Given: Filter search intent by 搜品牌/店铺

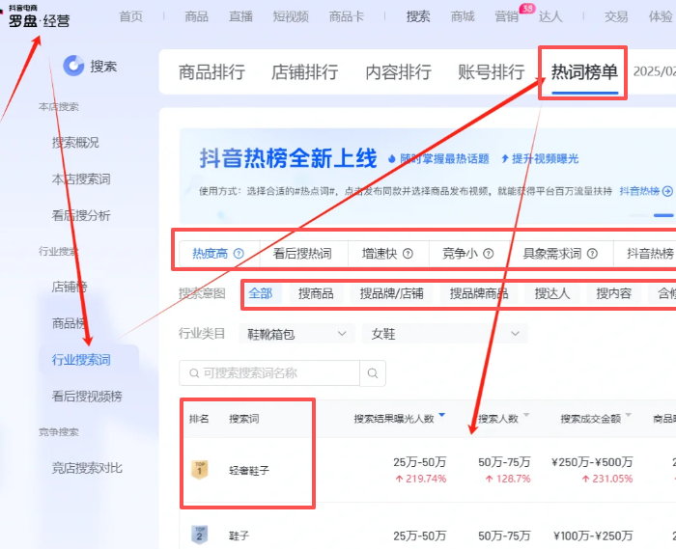Looking at the screenshot, I should click(391, 293).
